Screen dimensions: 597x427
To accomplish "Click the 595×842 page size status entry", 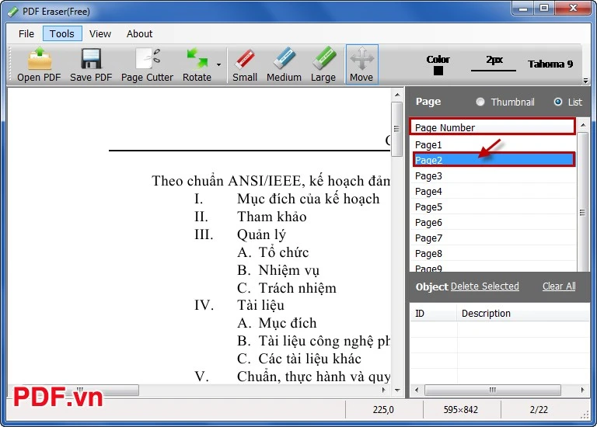I will click(x=461, y=409).
